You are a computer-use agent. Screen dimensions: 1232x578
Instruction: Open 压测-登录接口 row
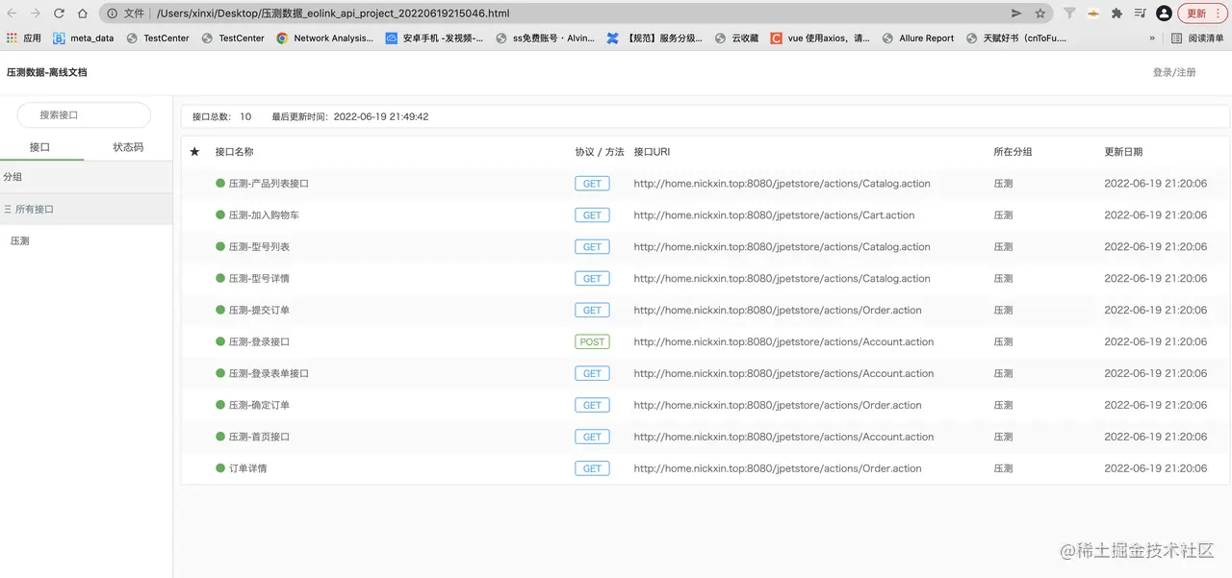pos(705,341)
